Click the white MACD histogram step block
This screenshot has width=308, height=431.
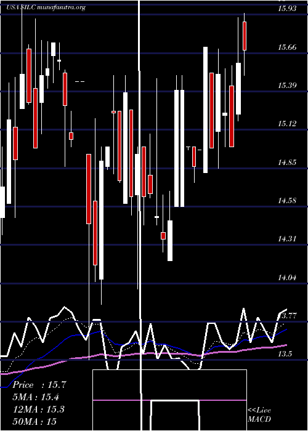click(x=175, y=416)
